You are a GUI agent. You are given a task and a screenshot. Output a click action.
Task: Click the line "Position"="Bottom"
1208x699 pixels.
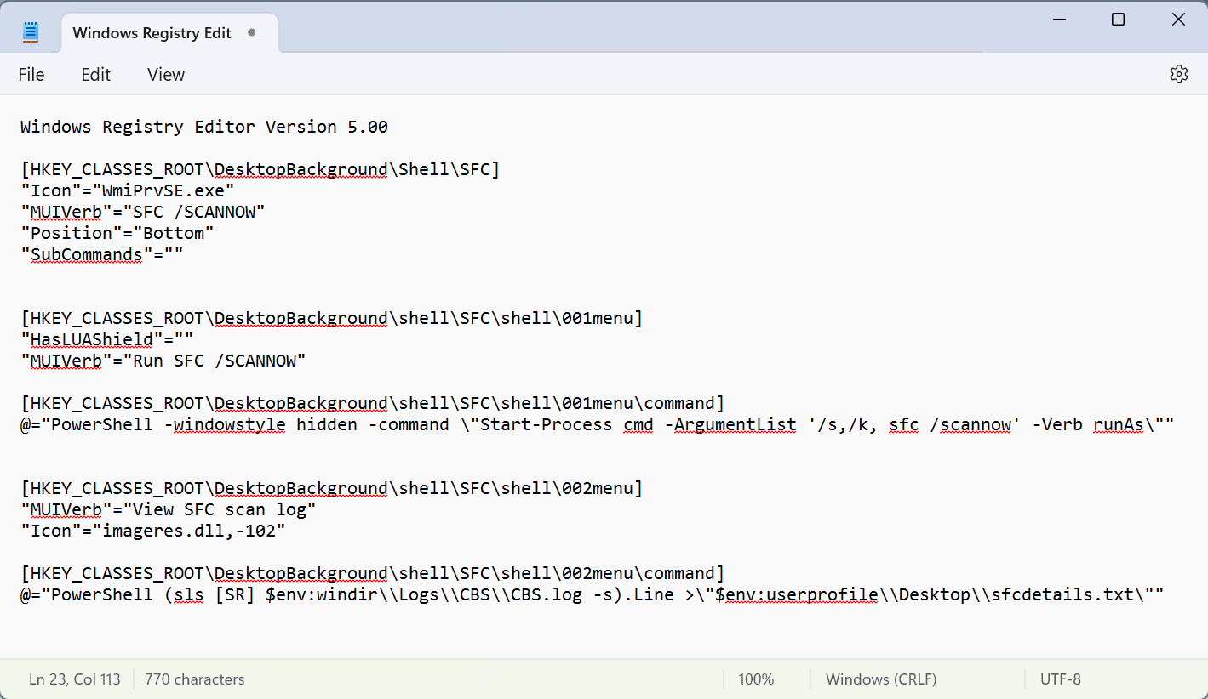tap(117, 233)
